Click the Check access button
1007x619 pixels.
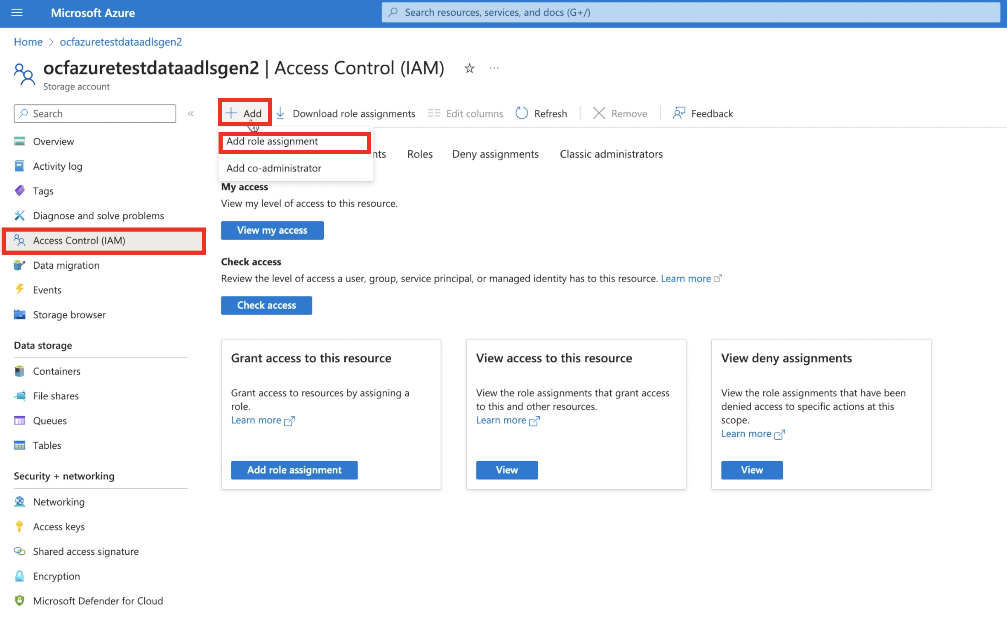[x=266, y=305]
